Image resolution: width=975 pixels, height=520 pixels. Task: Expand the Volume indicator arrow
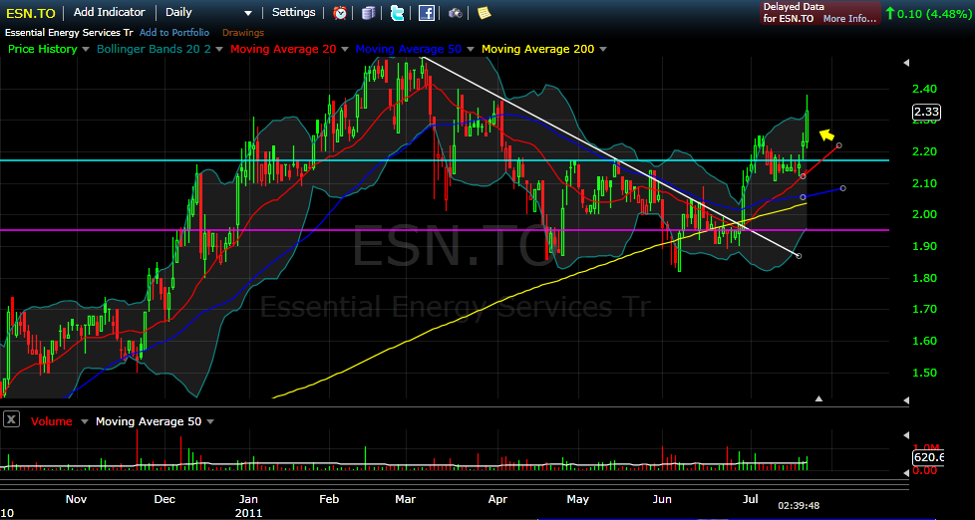point(85,421)
